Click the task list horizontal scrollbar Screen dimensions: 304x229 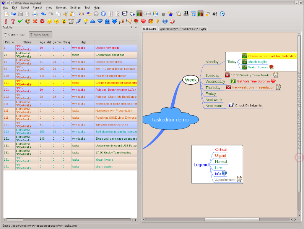click(x=15, y=220)
